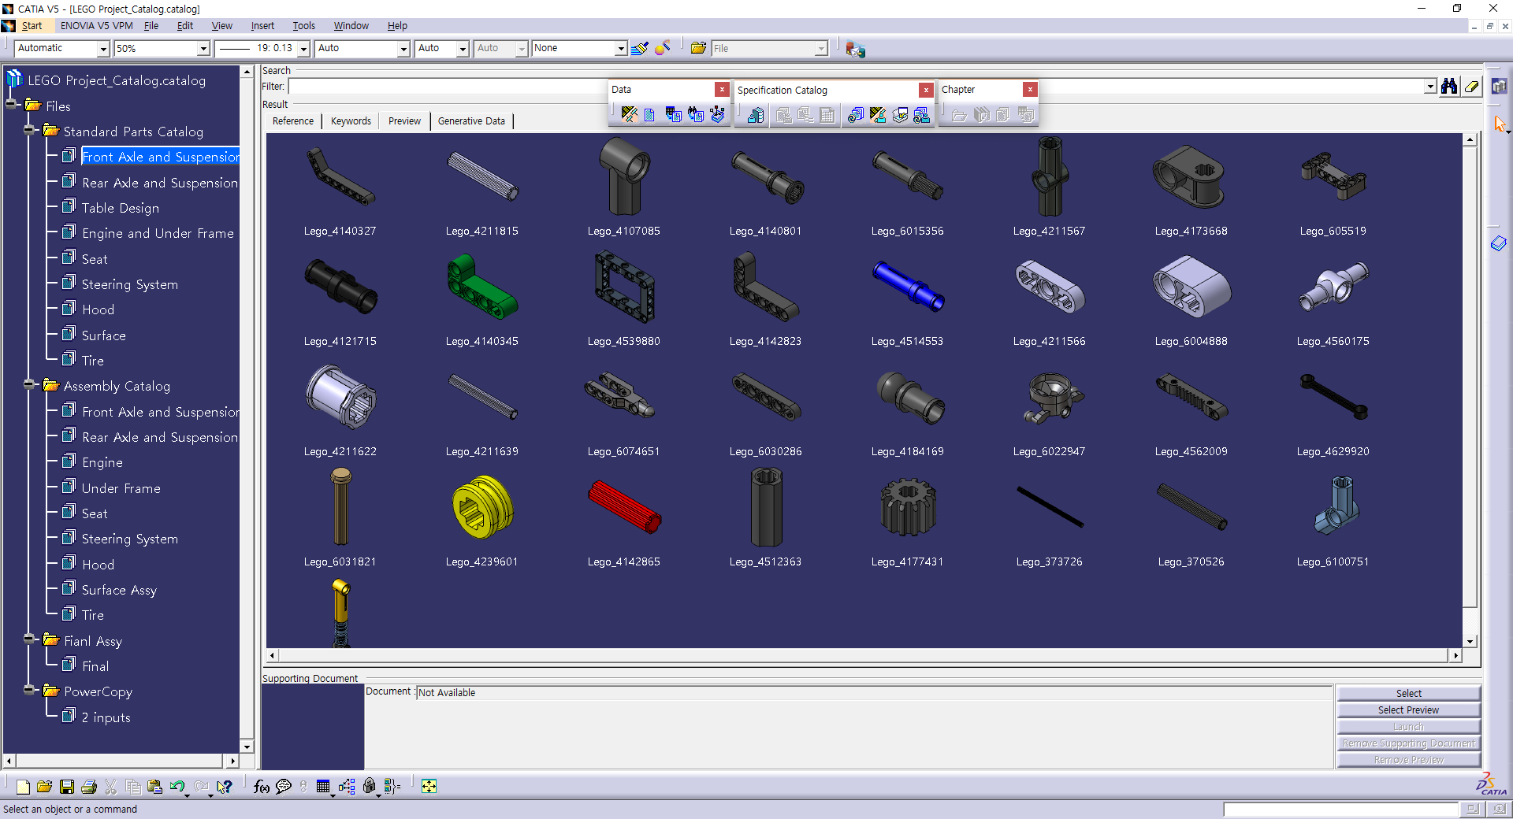
Task: Close the Specification Catalog toolbar
Action: (926, 91)
